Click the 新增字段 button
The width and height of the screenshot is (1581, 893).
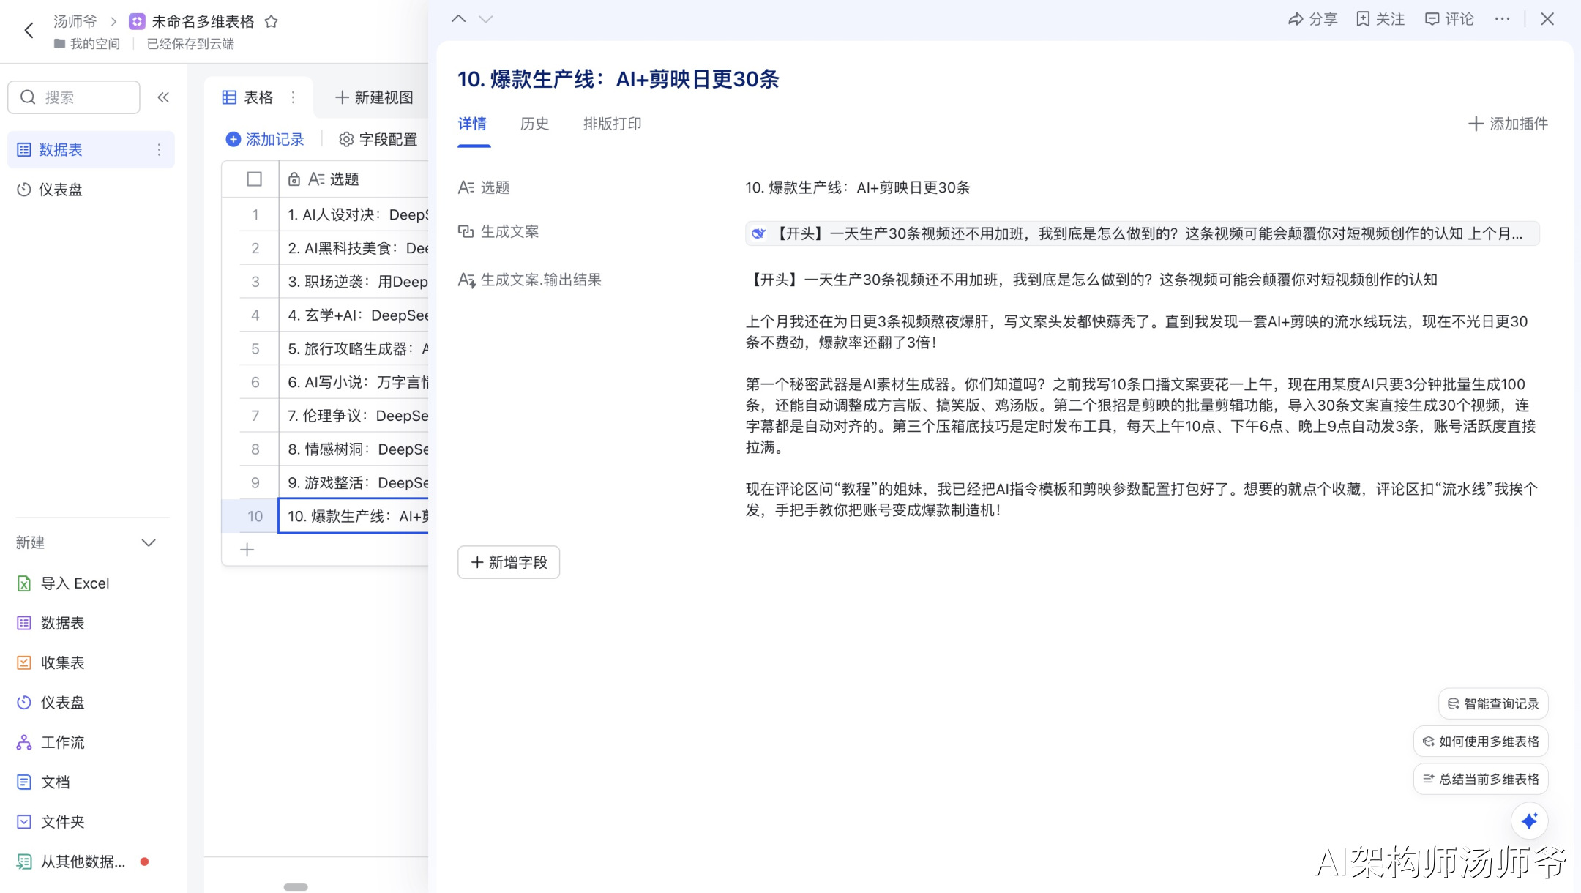[x=509, y=562]
